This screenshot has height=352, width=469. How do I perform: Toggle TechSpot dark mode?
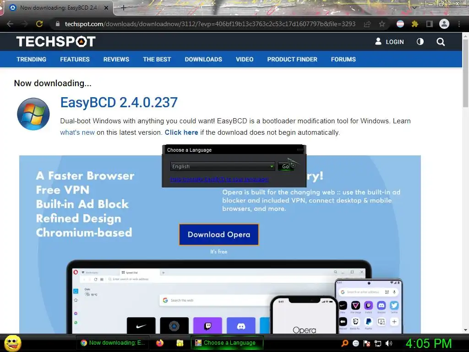[x=420, y=42]
